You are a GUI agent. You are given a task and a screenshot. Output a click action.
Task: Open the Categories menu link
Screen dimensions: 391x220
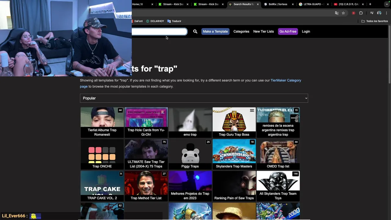click(x=241, y=31)
